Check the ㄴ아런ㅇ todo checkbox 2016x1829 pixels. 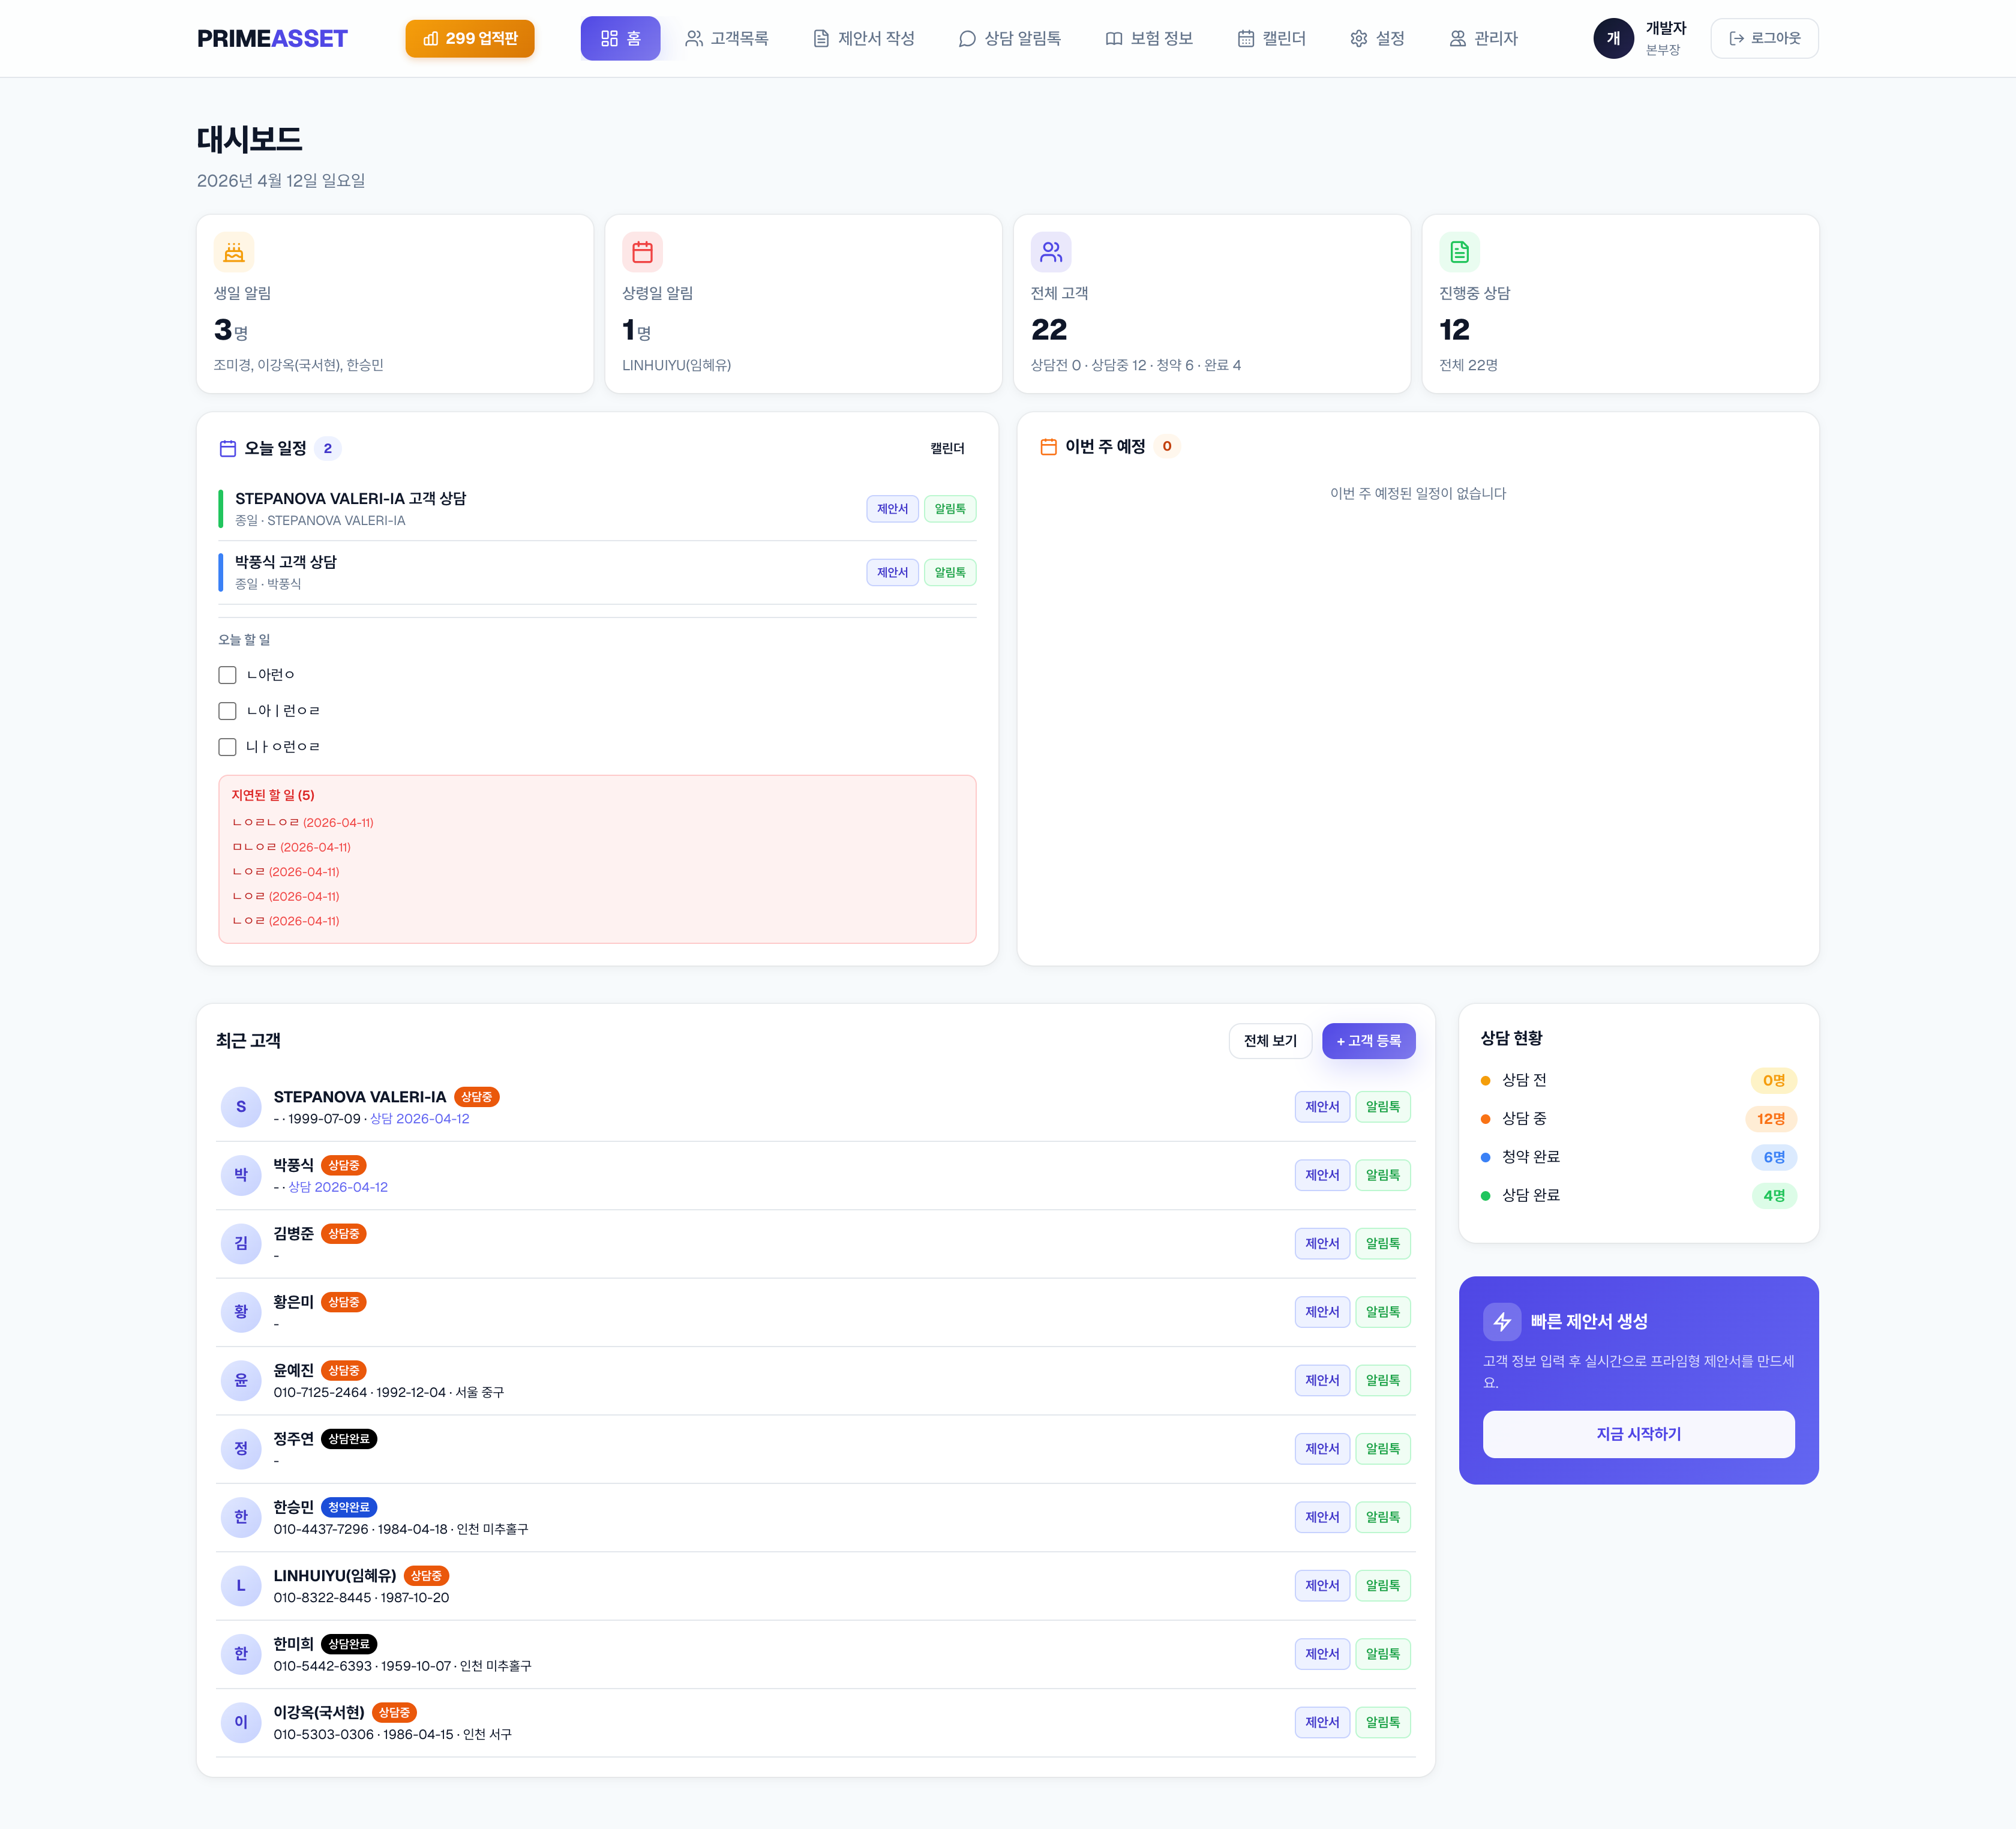pos(227,675)
